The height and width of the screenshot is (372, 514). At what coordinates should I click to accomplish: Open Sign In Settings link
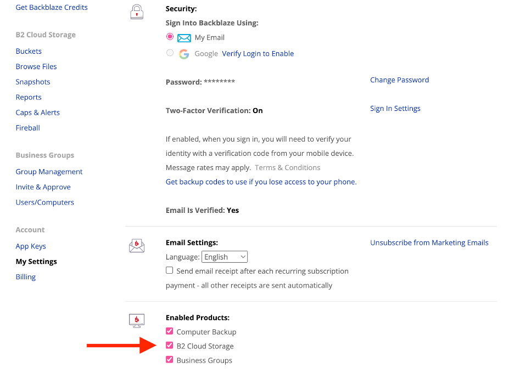pos(395,109)
